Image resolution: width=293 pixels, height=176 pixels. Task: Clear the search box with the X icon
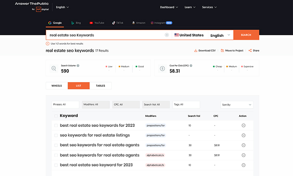pyautogui.click(x=167, y=35)
